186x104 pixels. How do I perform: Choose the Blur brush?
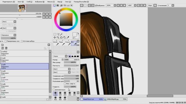[x=74, y=43]
